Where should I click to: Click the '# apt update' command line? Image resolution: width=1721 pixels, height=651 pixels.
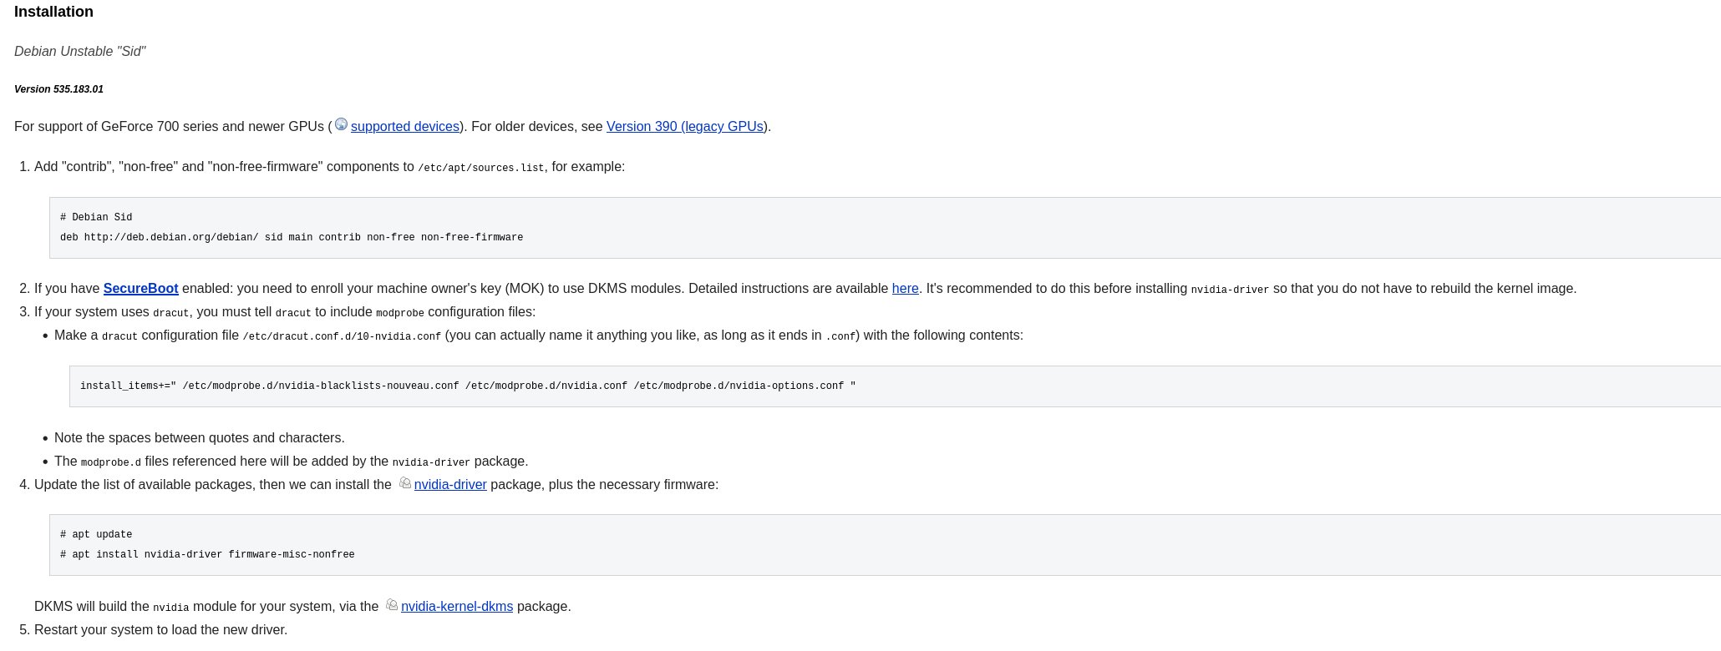coord(96,535)
